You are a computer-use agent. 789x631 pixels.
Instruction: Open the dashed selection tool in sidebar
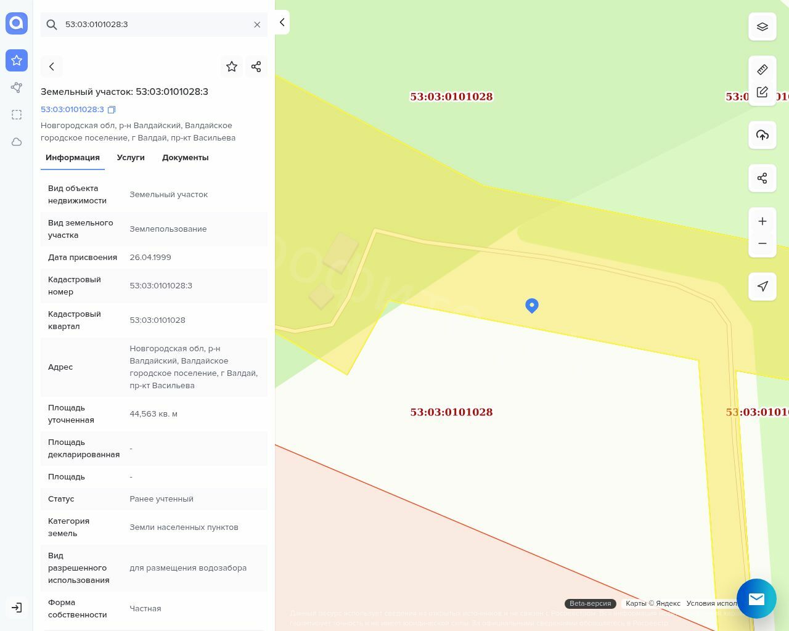(17, 115)
